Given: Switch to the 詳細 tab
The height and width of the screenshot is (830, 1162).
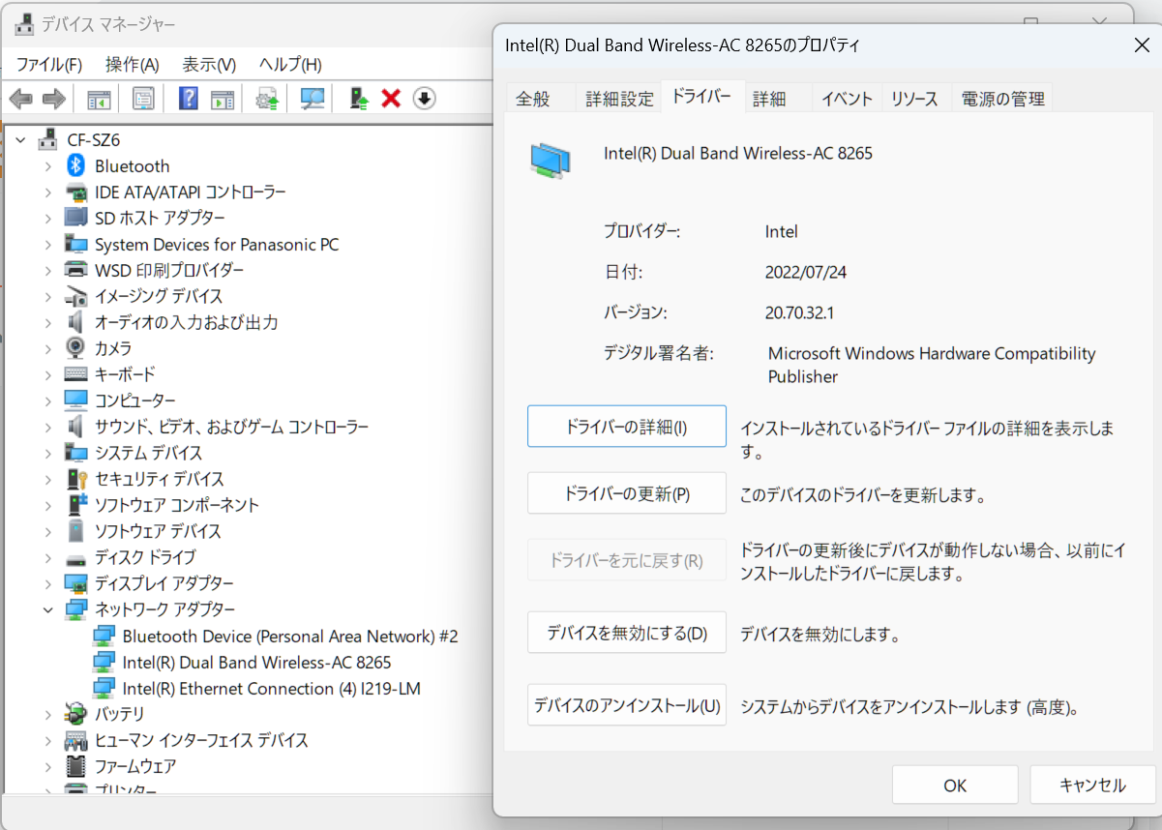Looking at the screenshot, I should (x=770, y=99).
